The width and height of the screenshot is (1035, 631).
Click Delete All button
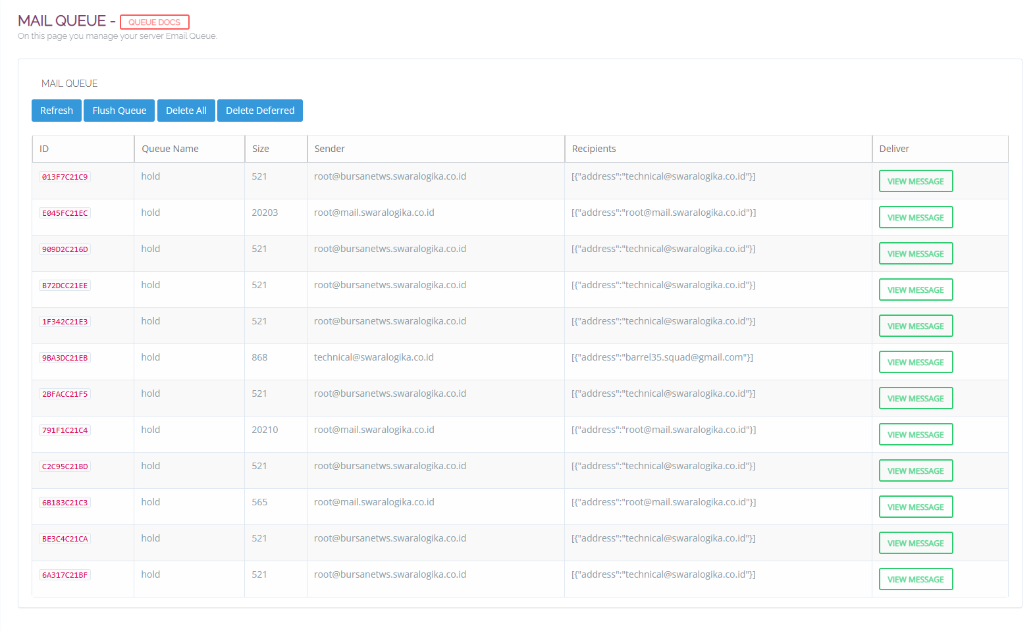coord(186,111)
